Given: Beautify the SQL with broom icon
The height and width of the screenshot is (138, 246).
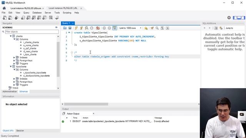Looking at the screenshot, I should click(152, 28).
